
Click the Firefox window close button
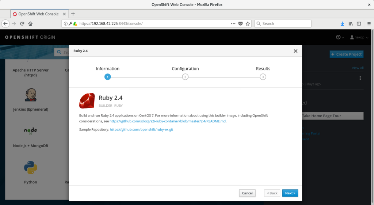click(369, 4)
